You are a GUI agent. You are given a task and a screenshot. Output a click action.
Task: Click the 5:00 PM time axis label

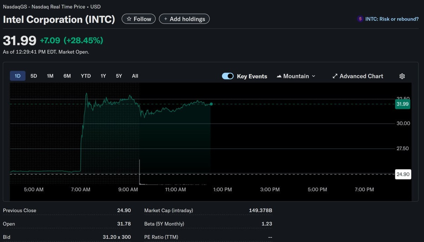click(317, 190)
